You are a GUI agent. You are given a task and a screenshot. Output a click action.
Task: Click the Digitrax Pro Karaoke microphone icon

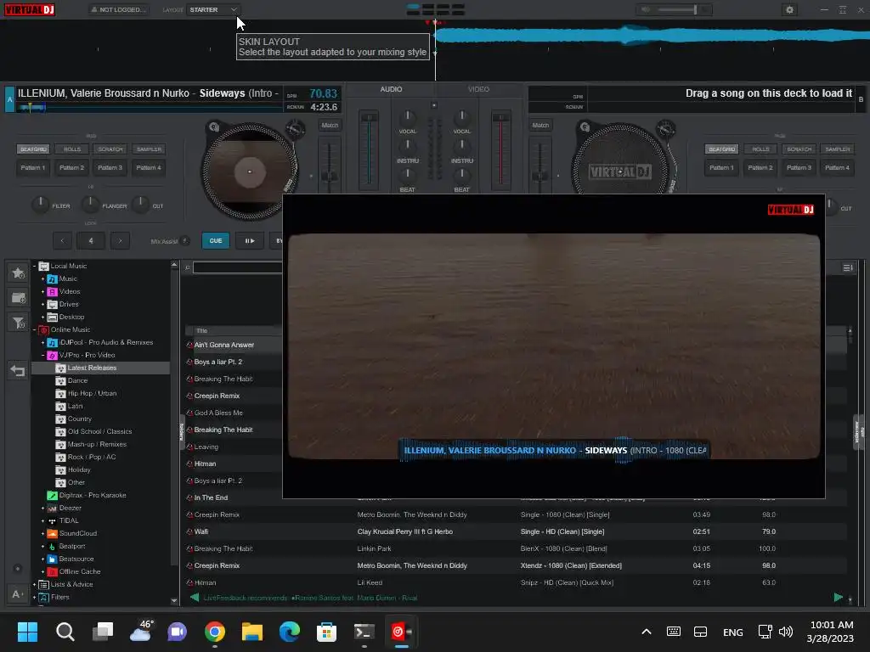click(52, 495)
